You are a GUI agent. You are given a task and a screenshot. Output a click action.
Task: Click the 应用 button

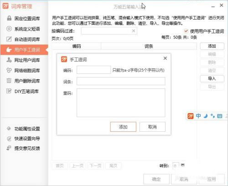click(212, 179)
